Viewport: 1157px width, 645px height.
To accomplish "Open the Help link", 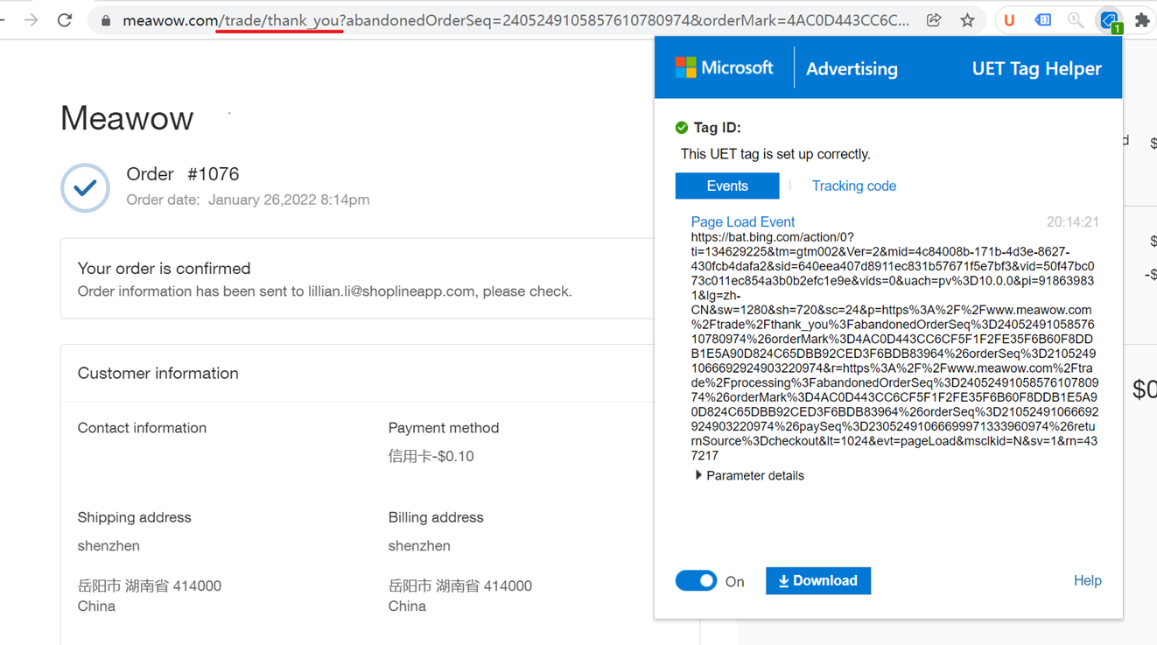I will [1088, 580].
